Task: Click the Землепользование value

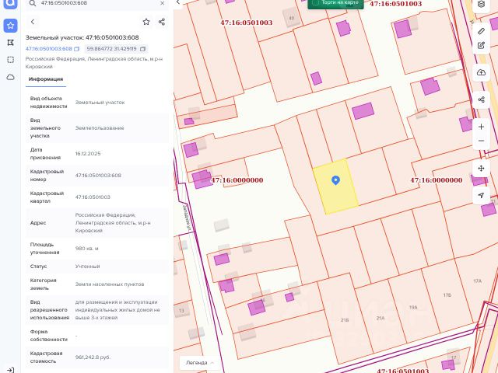Action: tap(100, 128)
